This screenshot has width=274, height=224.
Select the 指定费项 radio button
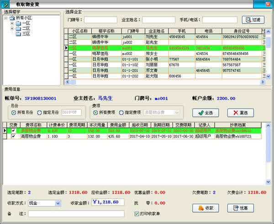point(121,113)
